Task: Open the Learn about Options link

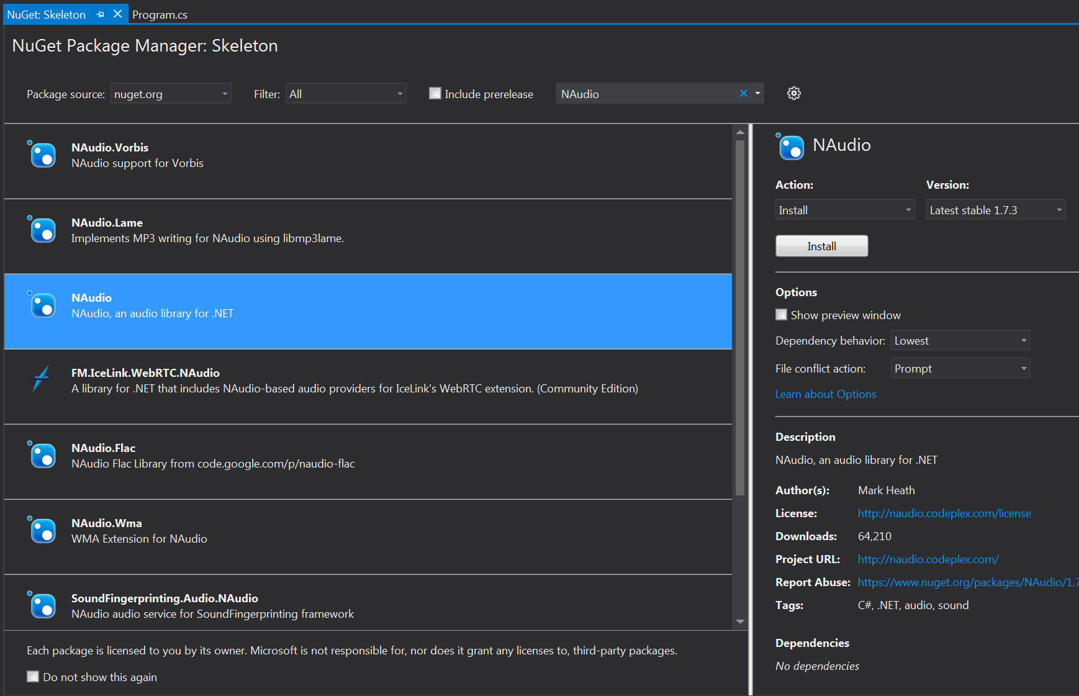Action: (x=825, y=394)
